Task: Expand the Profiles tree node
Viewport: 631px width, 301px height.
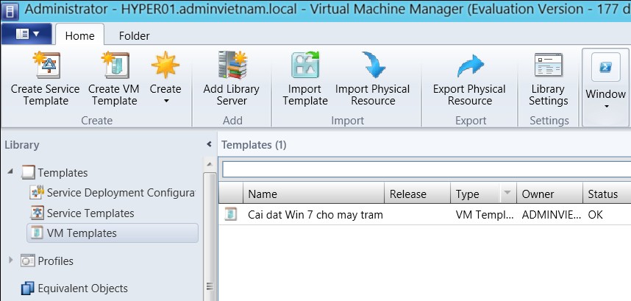Action: point(11,261)
